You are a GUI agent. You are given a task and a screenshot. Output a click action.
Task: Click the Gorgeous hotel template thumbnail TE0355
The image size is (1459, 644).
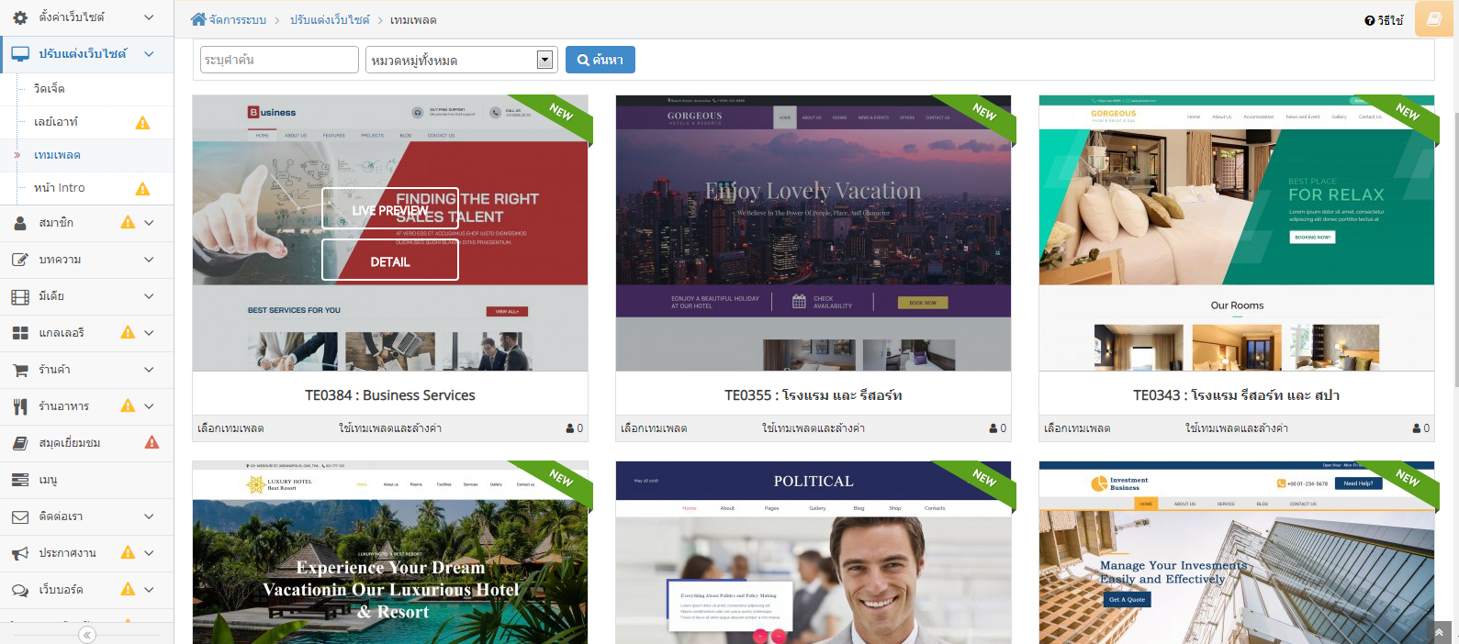[x=814, y=233]
